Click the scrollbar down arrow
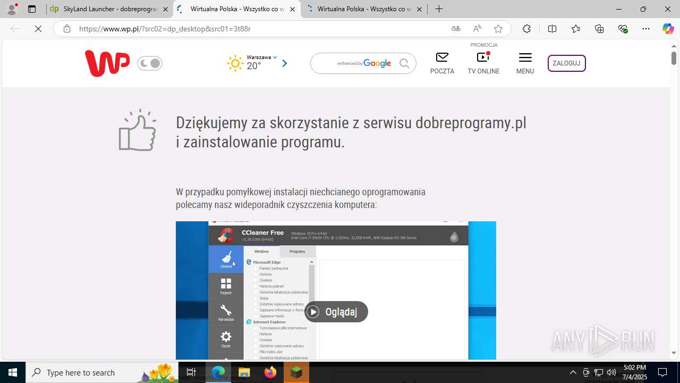The width and height of the screenshot is (680, 383). click(x=674, y=353)
